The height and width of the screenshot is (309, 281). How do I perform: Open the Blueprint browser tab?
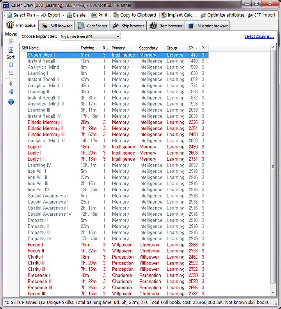point(207,26)
